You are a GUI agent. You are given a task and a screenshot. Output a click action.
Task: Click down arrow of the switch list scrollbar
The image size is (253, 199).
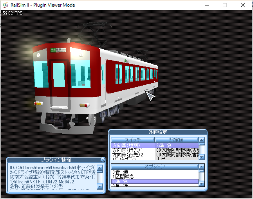pyautogui.click(x=202, y=157)
